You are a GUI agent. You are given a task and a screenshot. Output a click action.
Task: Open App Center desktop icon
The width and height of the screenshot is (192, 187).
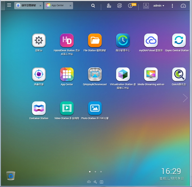point(67,74)
